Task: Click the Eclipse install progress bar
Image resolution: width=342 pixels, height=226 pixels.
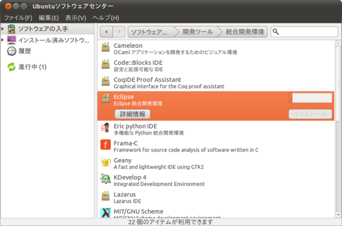Action: coord(310,98)
